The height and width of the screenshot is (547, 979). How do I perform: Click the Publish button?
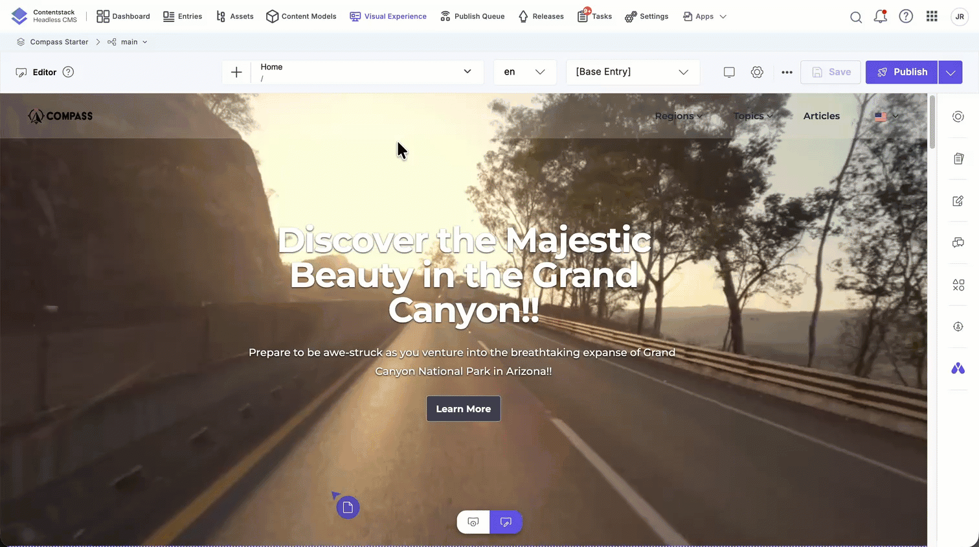(902, 72)
